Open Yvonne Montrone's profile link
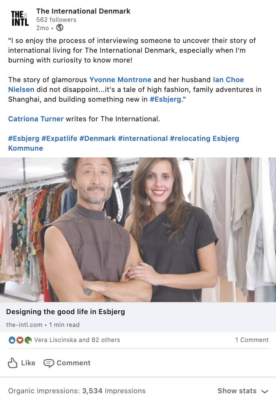 click(x=120, y=79)
